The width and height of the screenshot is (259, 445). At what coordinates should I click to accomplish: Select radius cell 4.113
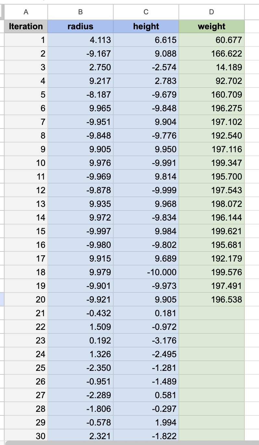pyautogui.click(x=80, y=40)
